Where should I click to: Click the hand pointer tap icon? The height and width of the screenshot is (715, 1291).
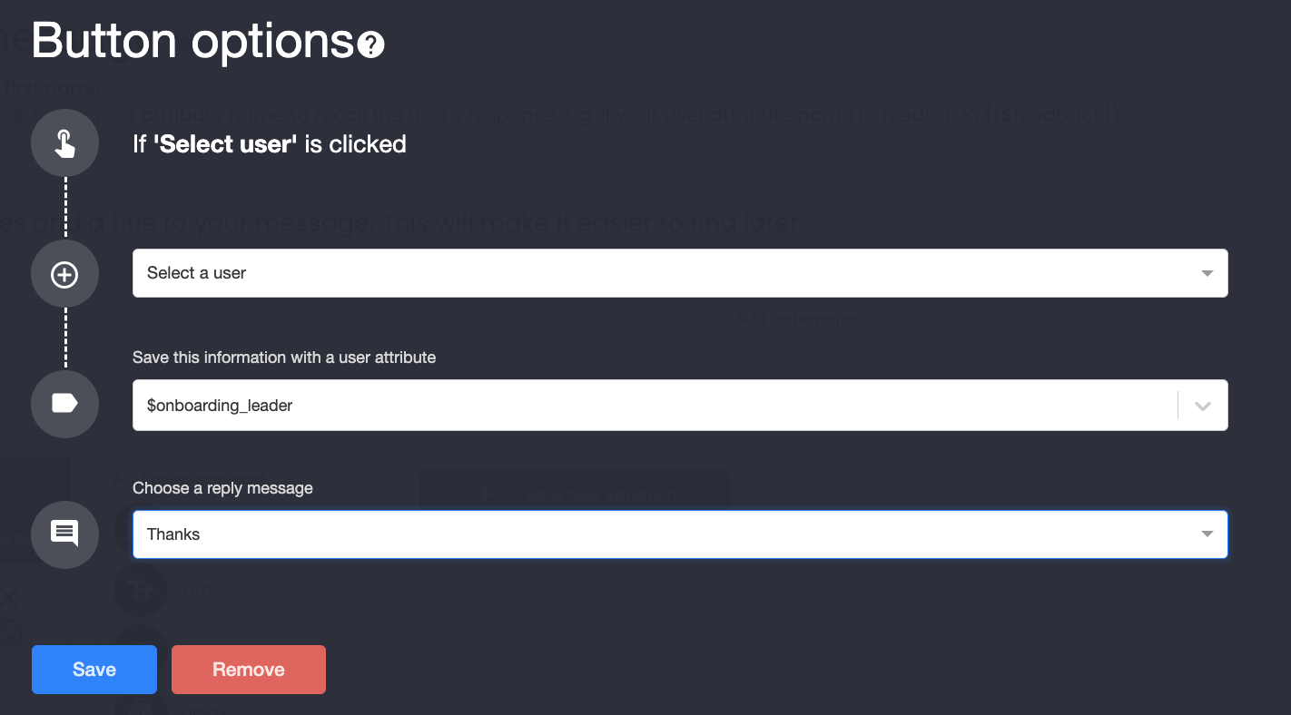click(64, 143)
